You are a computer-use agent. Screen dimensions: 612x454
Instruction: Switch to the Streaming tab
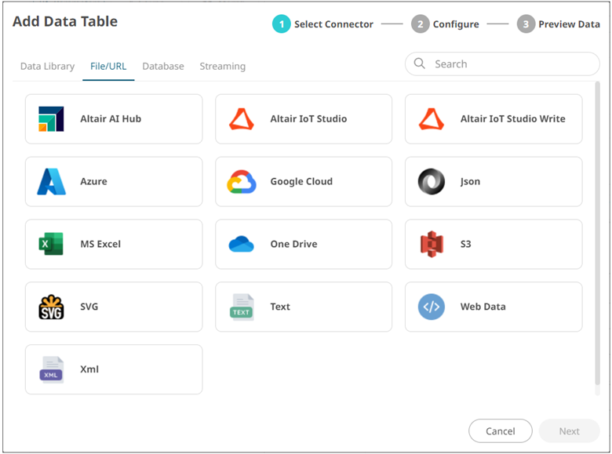[222, 67]
